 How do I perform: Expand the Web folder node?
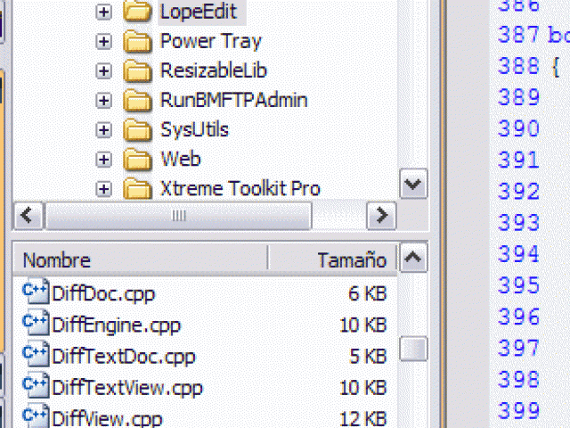point(103,160)
